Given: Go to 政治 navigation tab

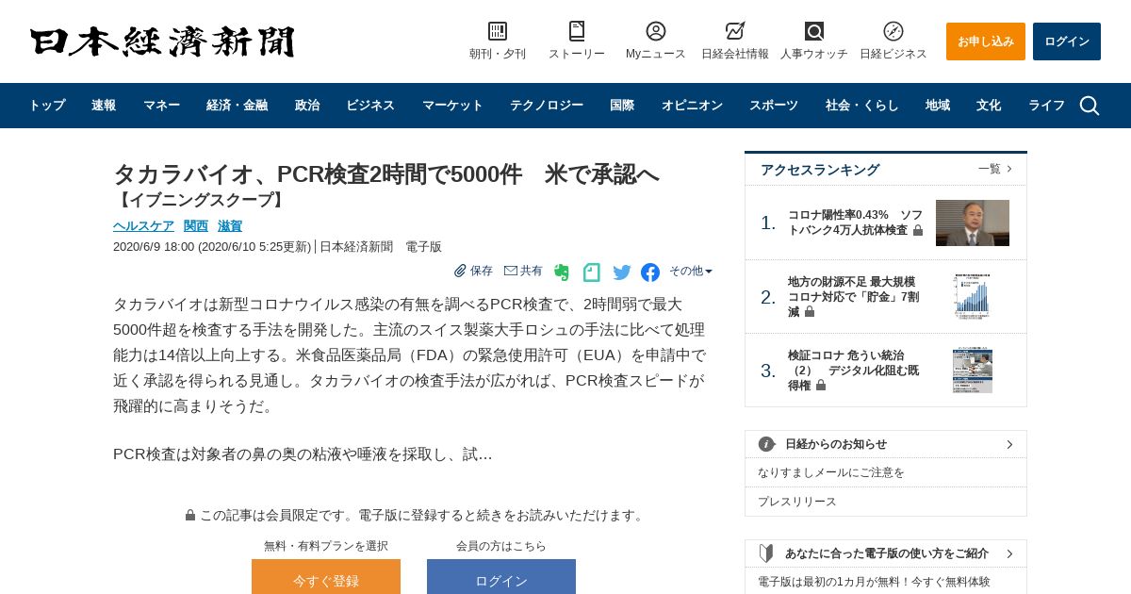Looking at the screenshot, I should tap(307, 106).
